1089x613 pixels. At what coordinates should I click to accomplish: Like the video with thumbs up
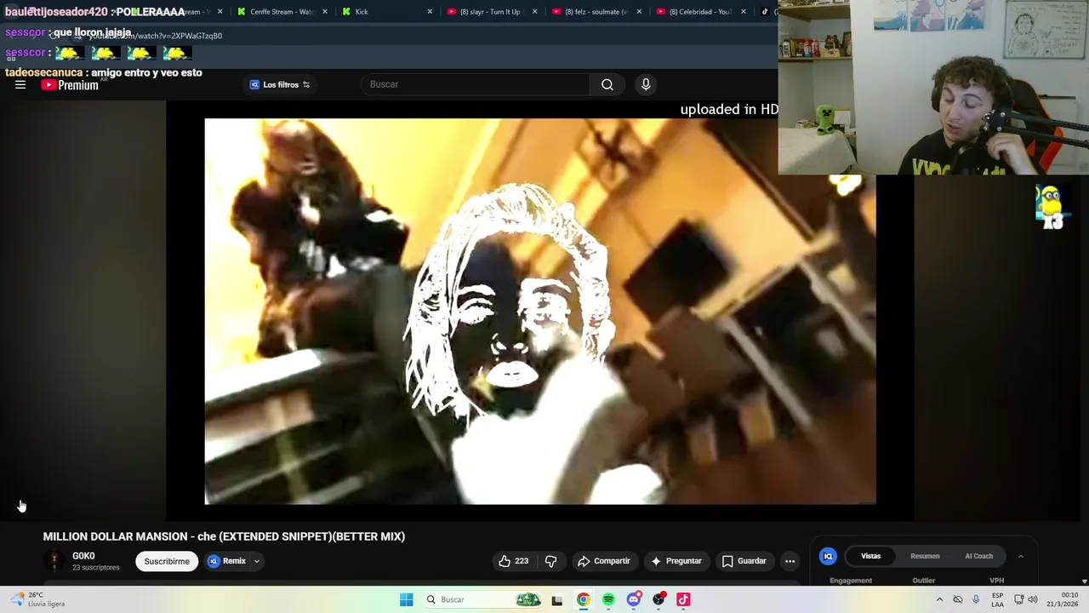click(514, 561)
